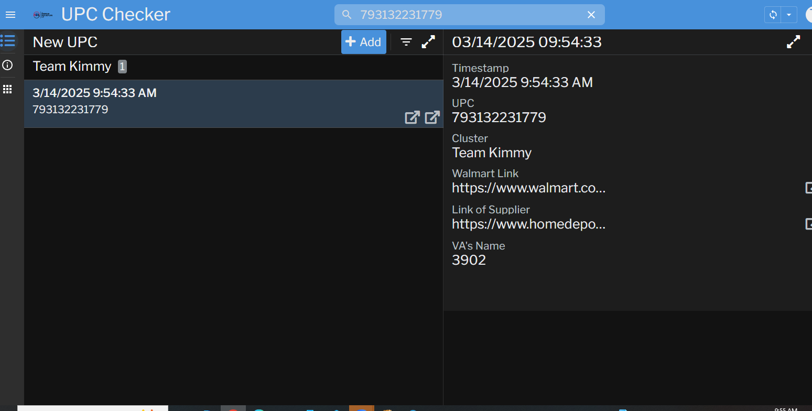Image resolution: width=812 pixels, height=411 pixels.
Task: Open the hamburger navigation menu
Action: click(10, 15)
